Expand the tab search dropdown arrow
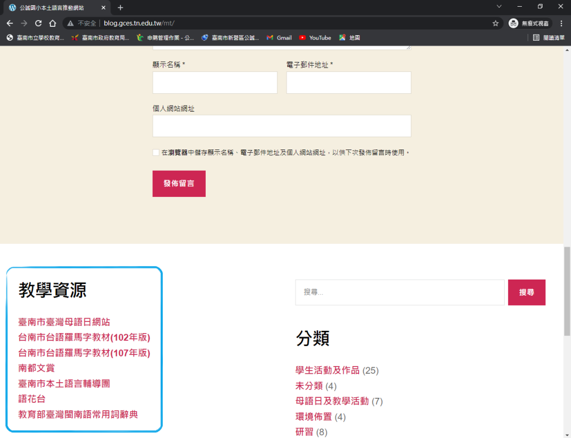 (499, 7)
